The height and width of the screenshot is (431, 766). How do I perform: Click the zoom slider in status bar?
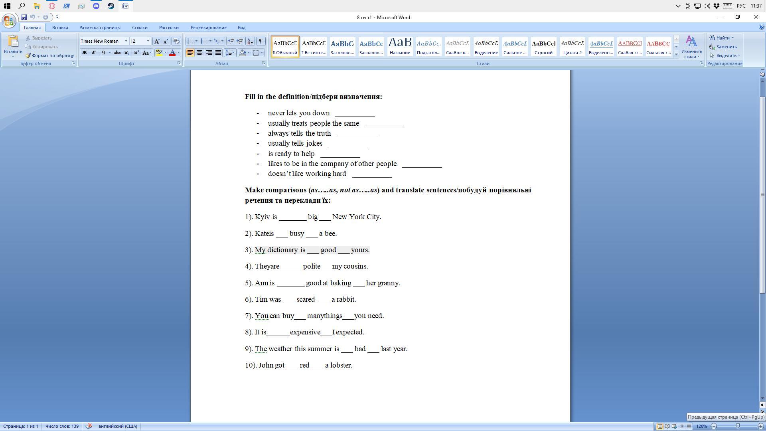(737, 426)
